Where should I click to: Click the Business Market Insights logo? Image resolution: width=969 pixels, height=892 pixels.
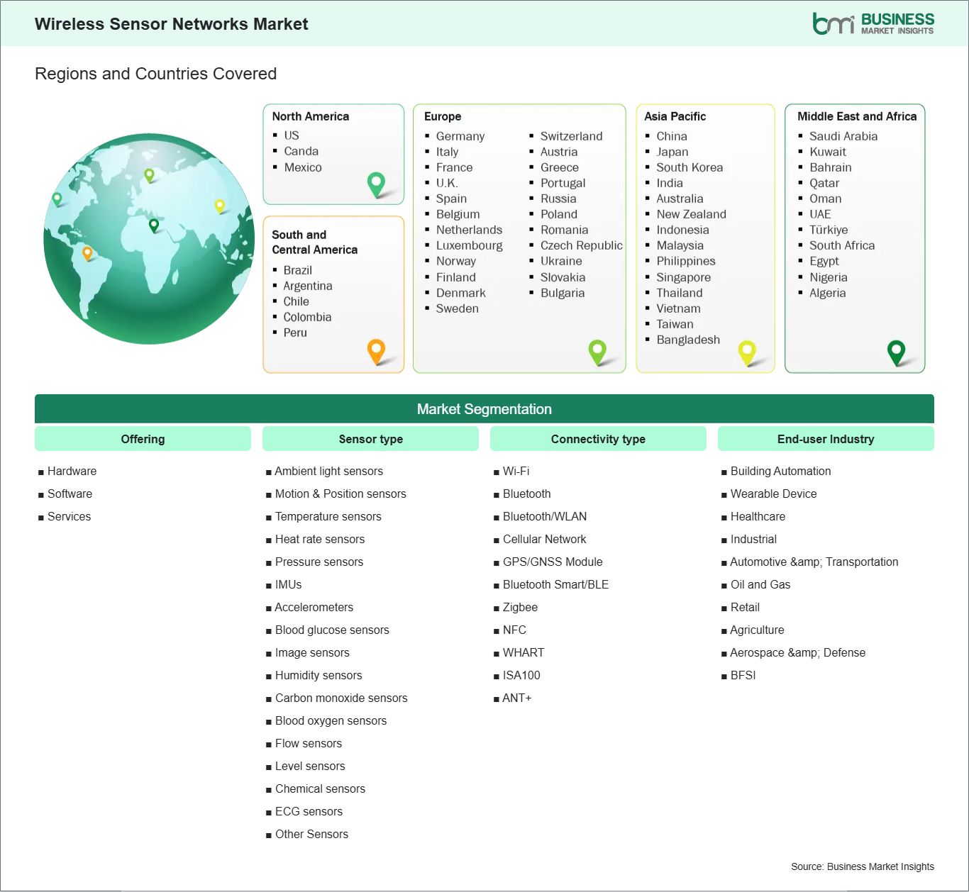click(873, 23)
